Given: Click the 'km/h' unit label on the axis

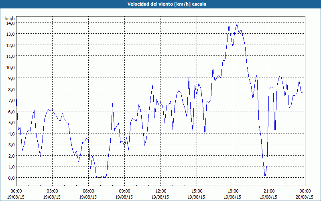Looking at the screenshot, I should 10,18.
